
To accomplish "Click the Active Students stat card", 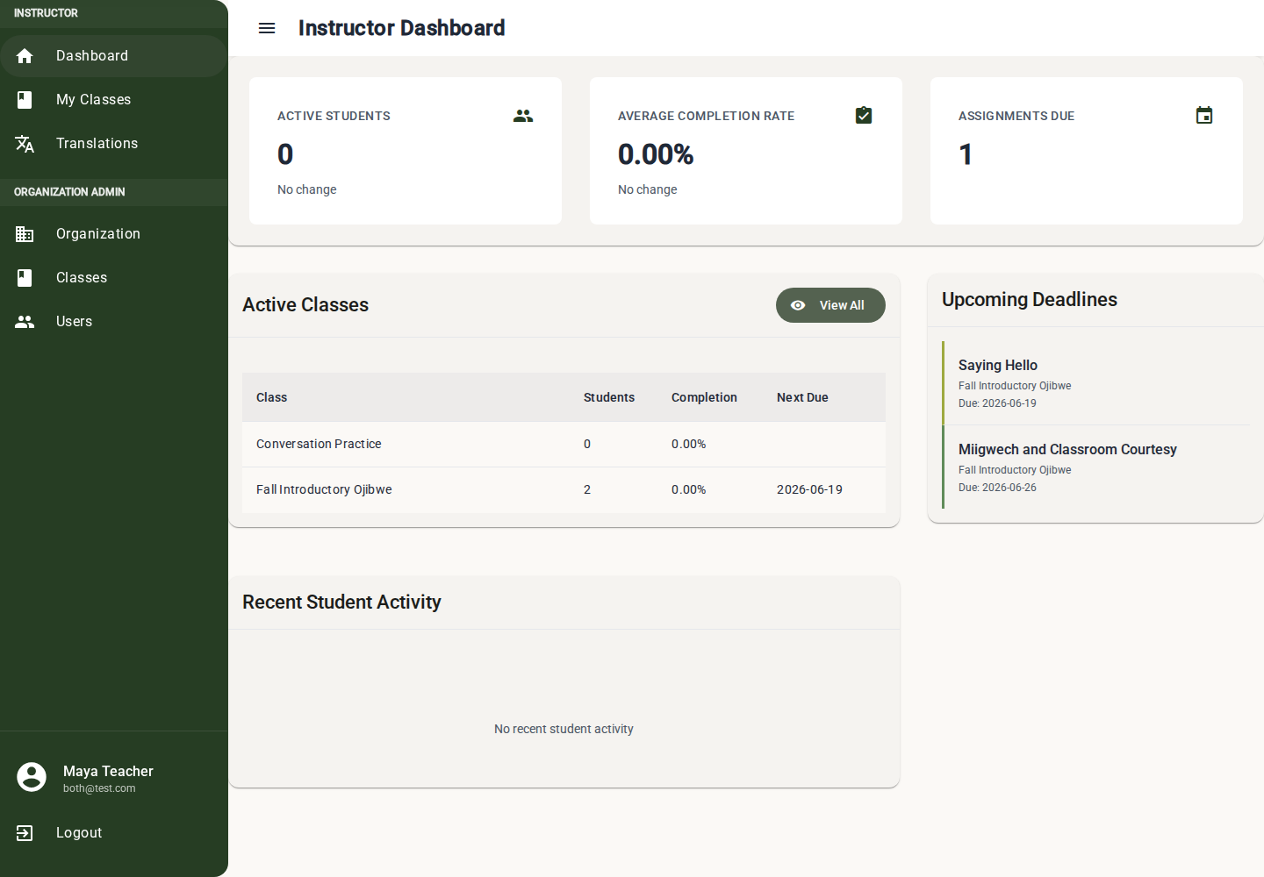I will point(406,151).
